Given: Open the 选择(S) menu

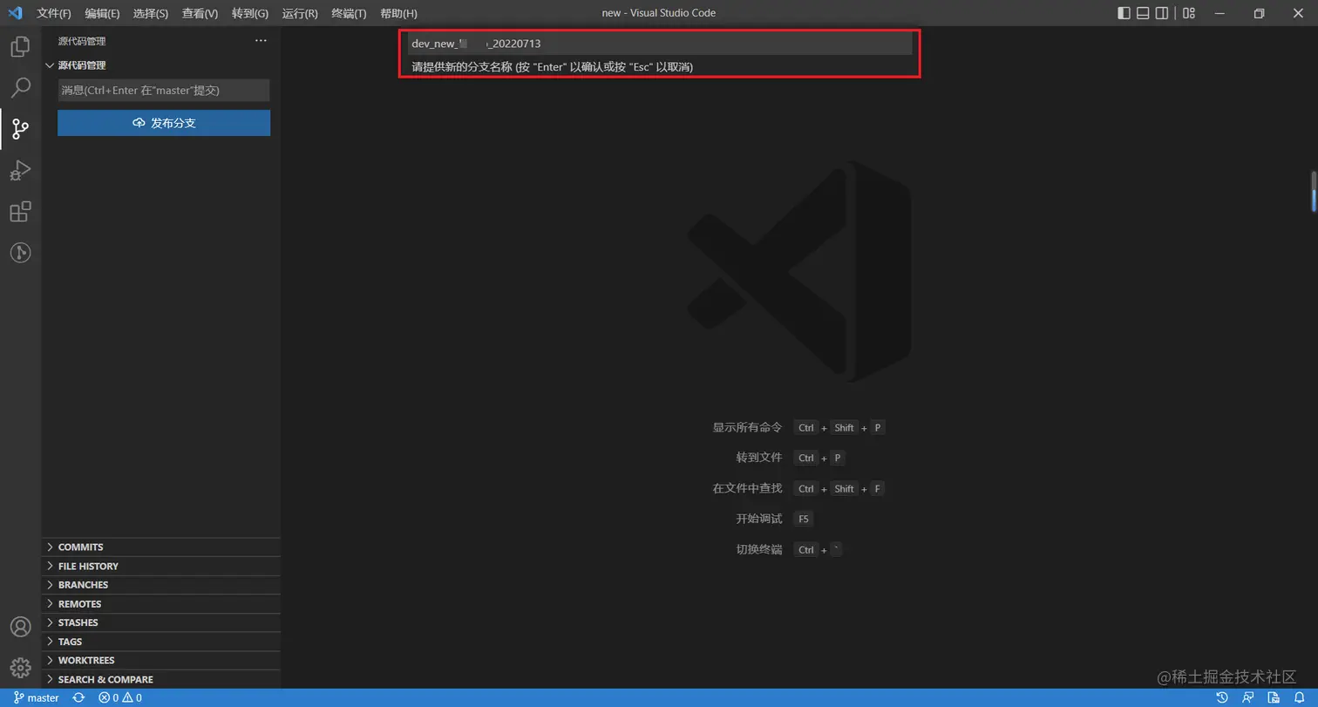Looking at the screenshot, I should click(151, 13).
